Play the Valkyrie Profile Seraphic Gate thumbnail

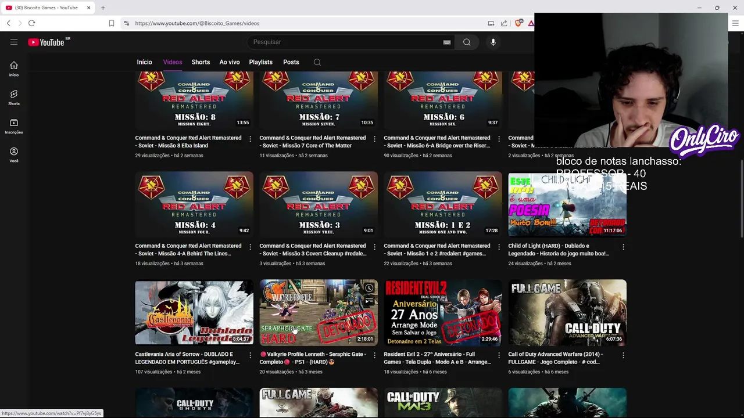(x=319, y=312)
